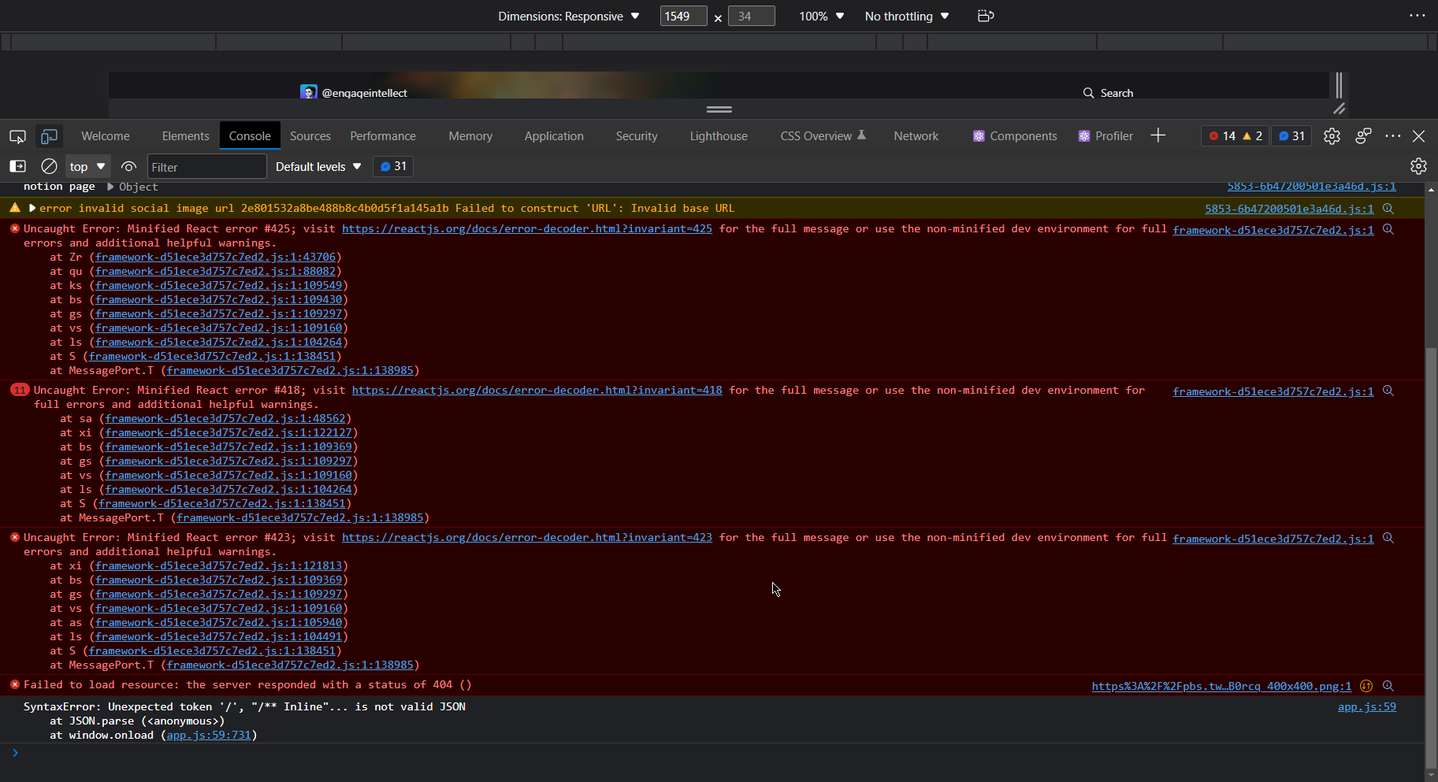The width and height of the screenshot is (1438, 782).
Task: Click the viewport height field showing 34
Action: pyautogui.click(x=751, y=16)
